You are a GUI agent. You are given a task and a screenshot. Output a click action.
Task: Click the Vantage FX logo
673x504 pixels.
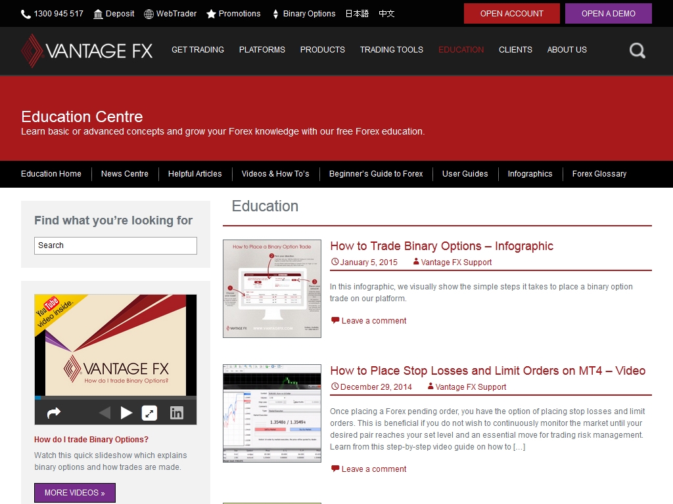(87, 51)
